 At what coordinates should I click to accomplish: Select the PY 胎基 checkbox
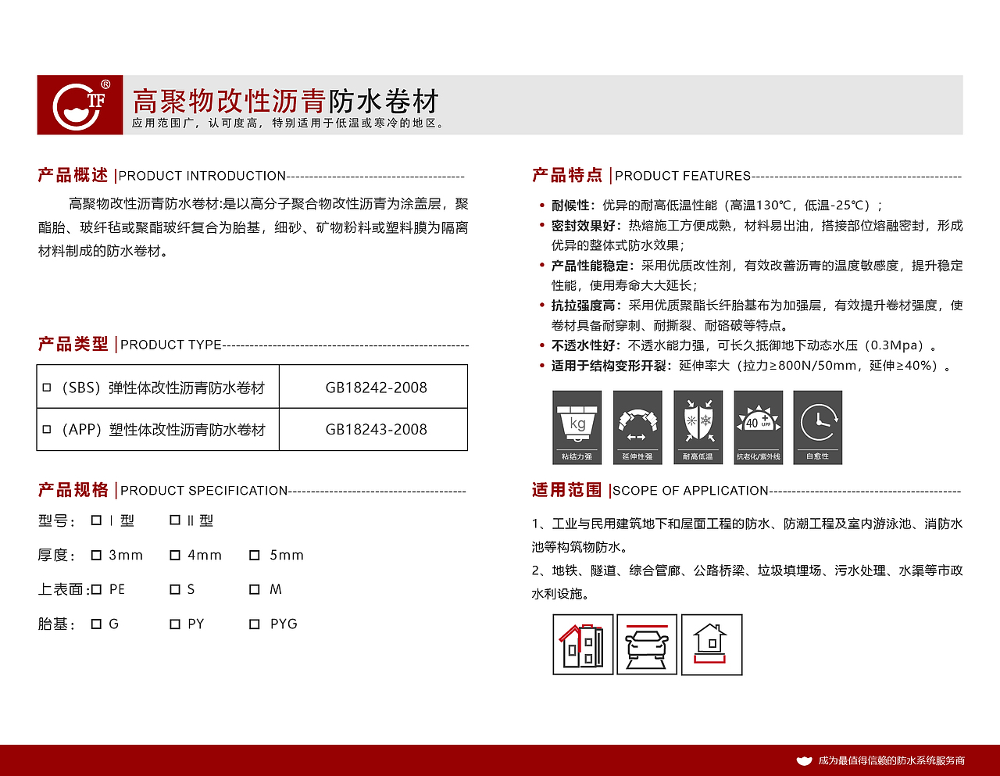175,623
